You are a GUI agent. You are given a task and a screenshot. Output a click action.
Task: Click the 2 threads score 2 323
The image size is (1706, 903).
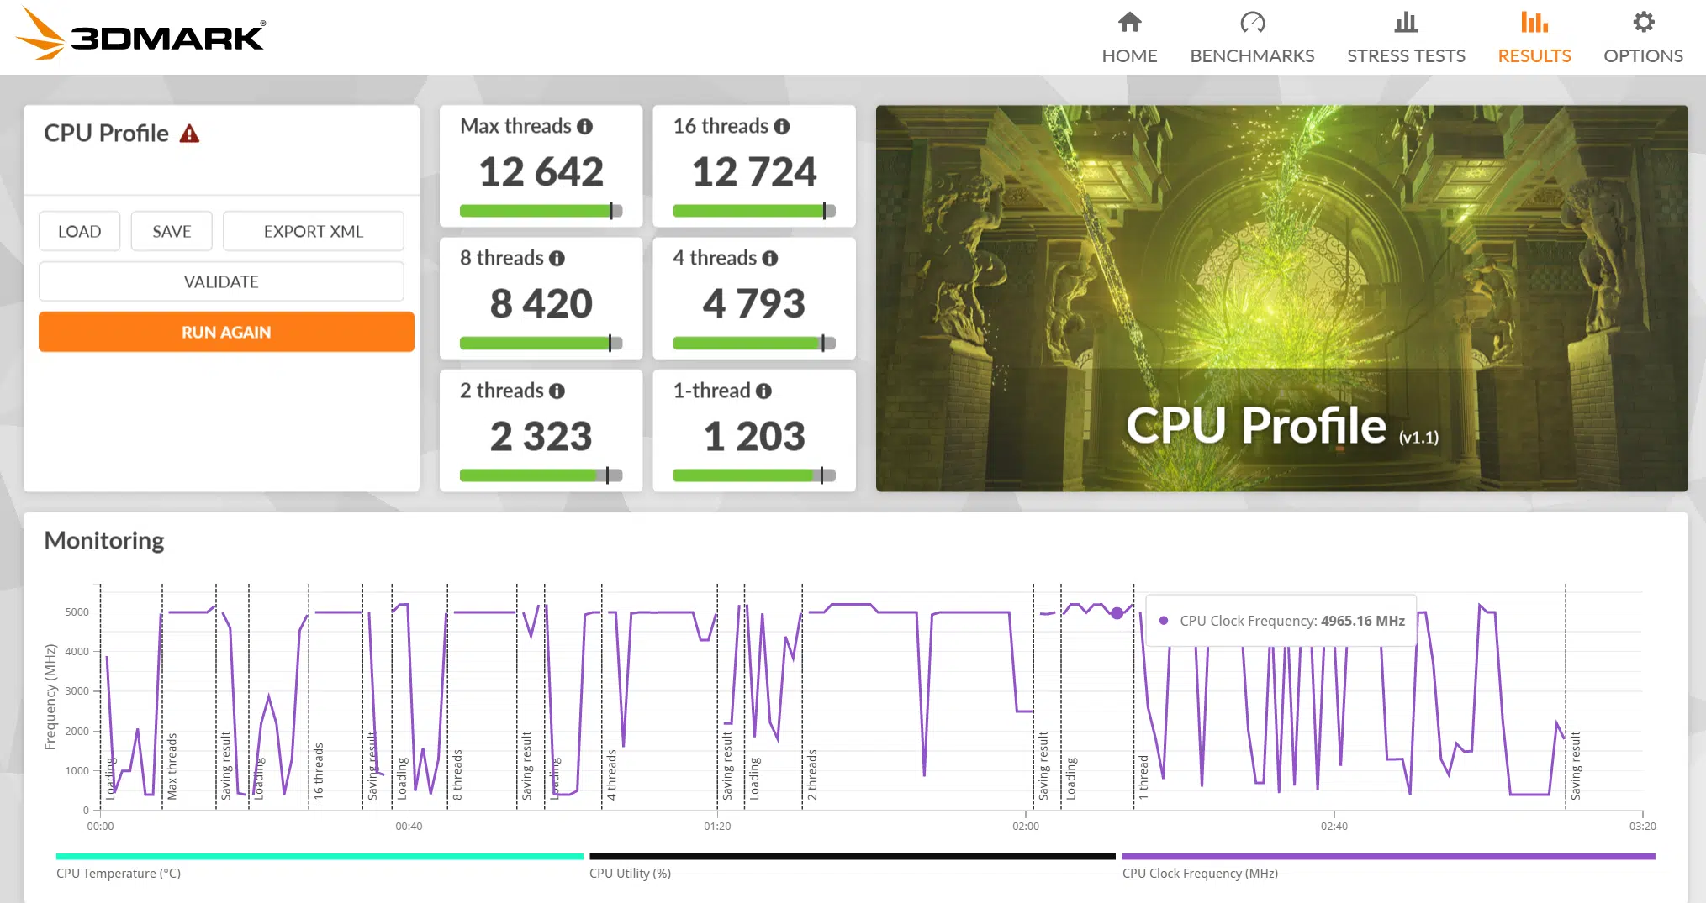click(x=541, y=437)
